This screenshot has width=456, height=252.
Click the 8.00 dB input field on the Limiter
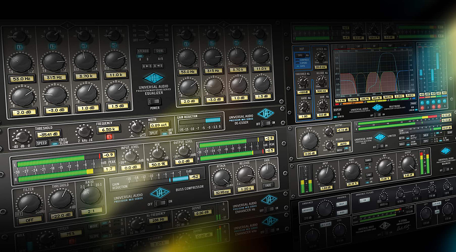point(310,153)
